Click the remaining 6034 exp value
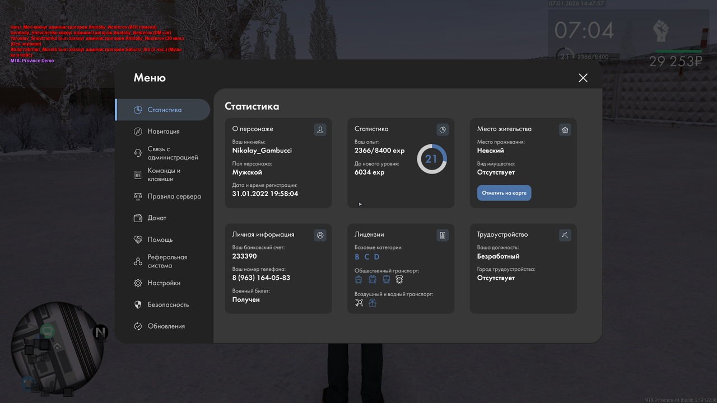The height and width of the screenshot is (403, 717). click(370, 172)
